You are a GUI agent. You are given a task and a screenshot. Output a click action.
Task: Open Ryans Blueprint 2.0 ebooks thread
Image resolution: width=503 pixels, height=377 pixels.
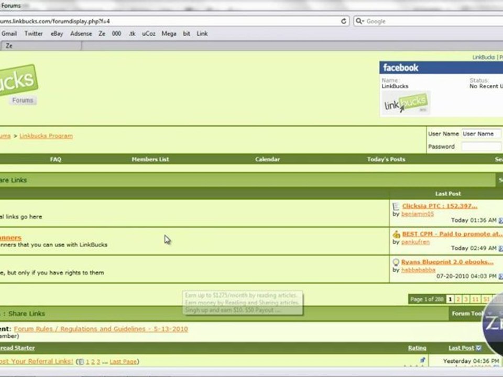(447, 262)
